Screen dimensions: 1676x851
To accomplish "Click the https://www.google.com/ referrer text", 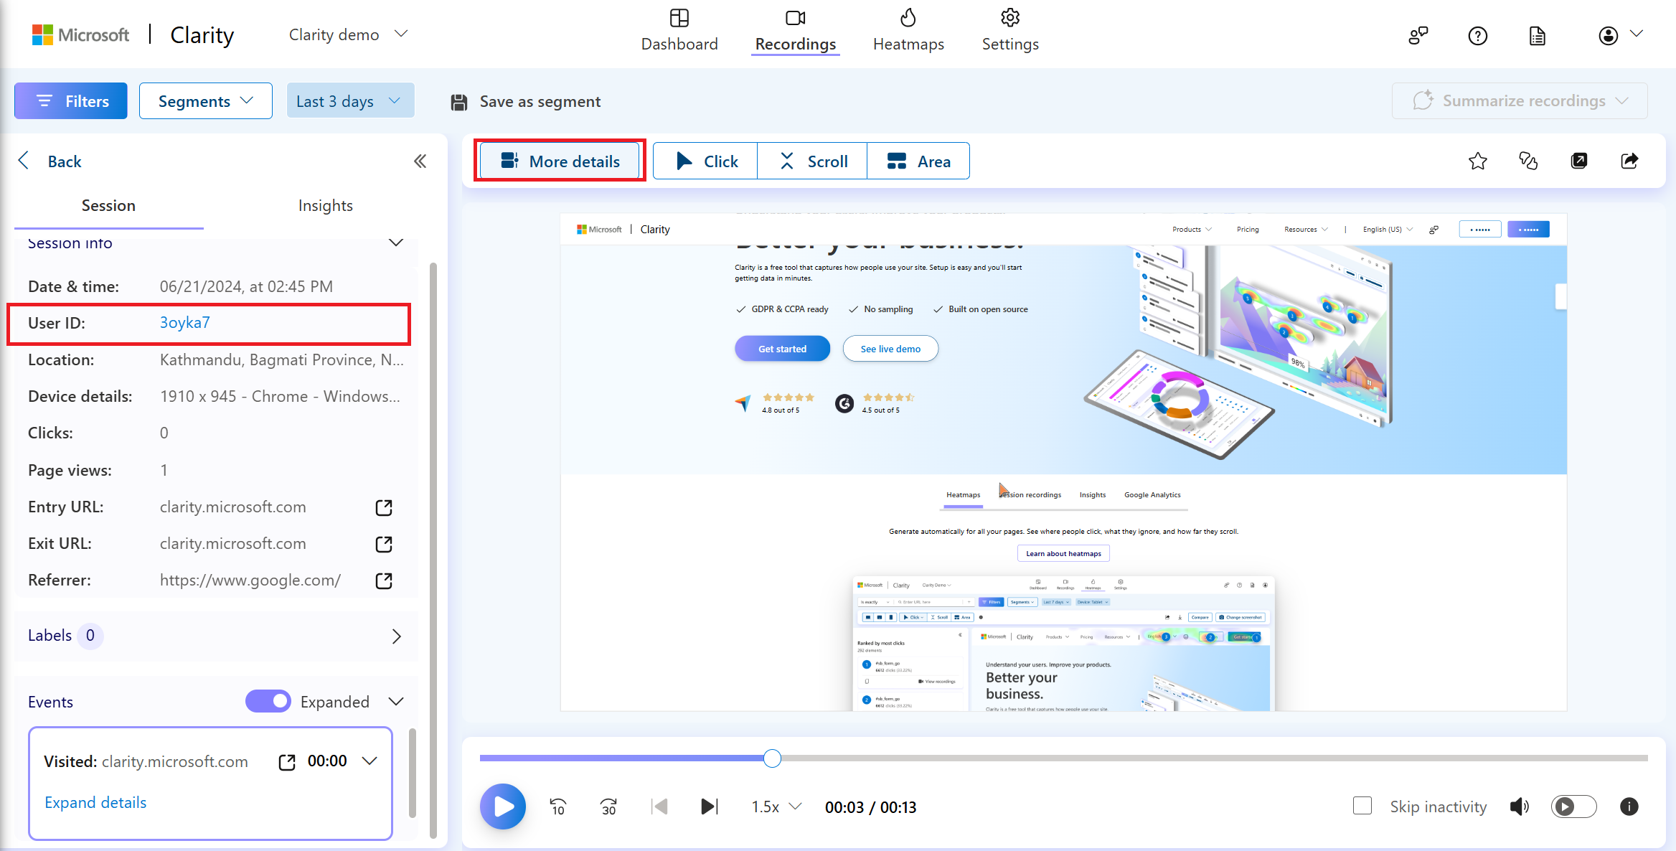I will point(250,580).
